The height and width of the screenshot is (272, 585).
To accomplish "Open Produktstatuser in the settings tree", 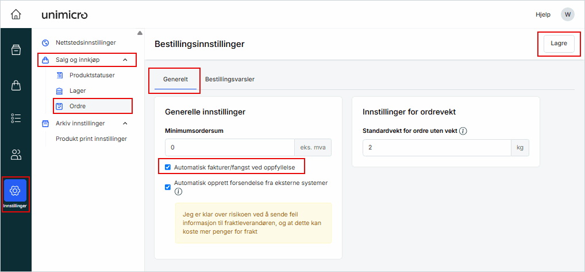I will click(x=92, y=75).
